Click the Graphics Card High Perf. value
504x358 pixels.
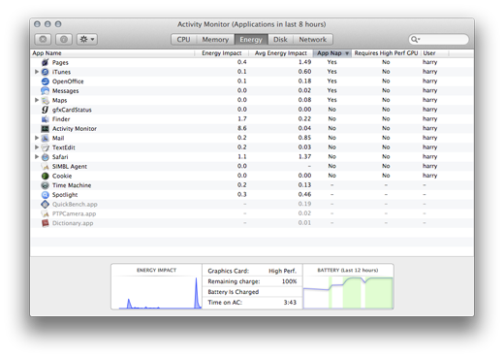click(x=282, y=271)
